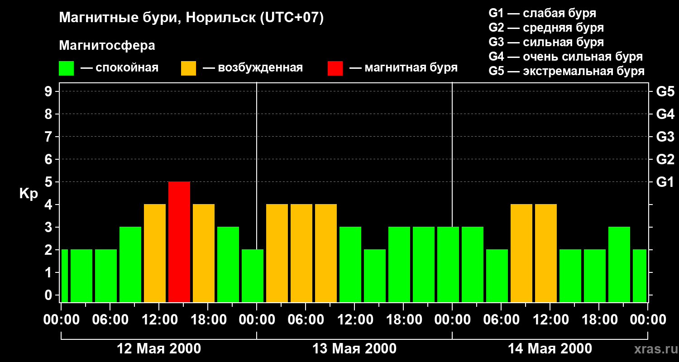Click the G1 label on the right axis

coord(665,182)
